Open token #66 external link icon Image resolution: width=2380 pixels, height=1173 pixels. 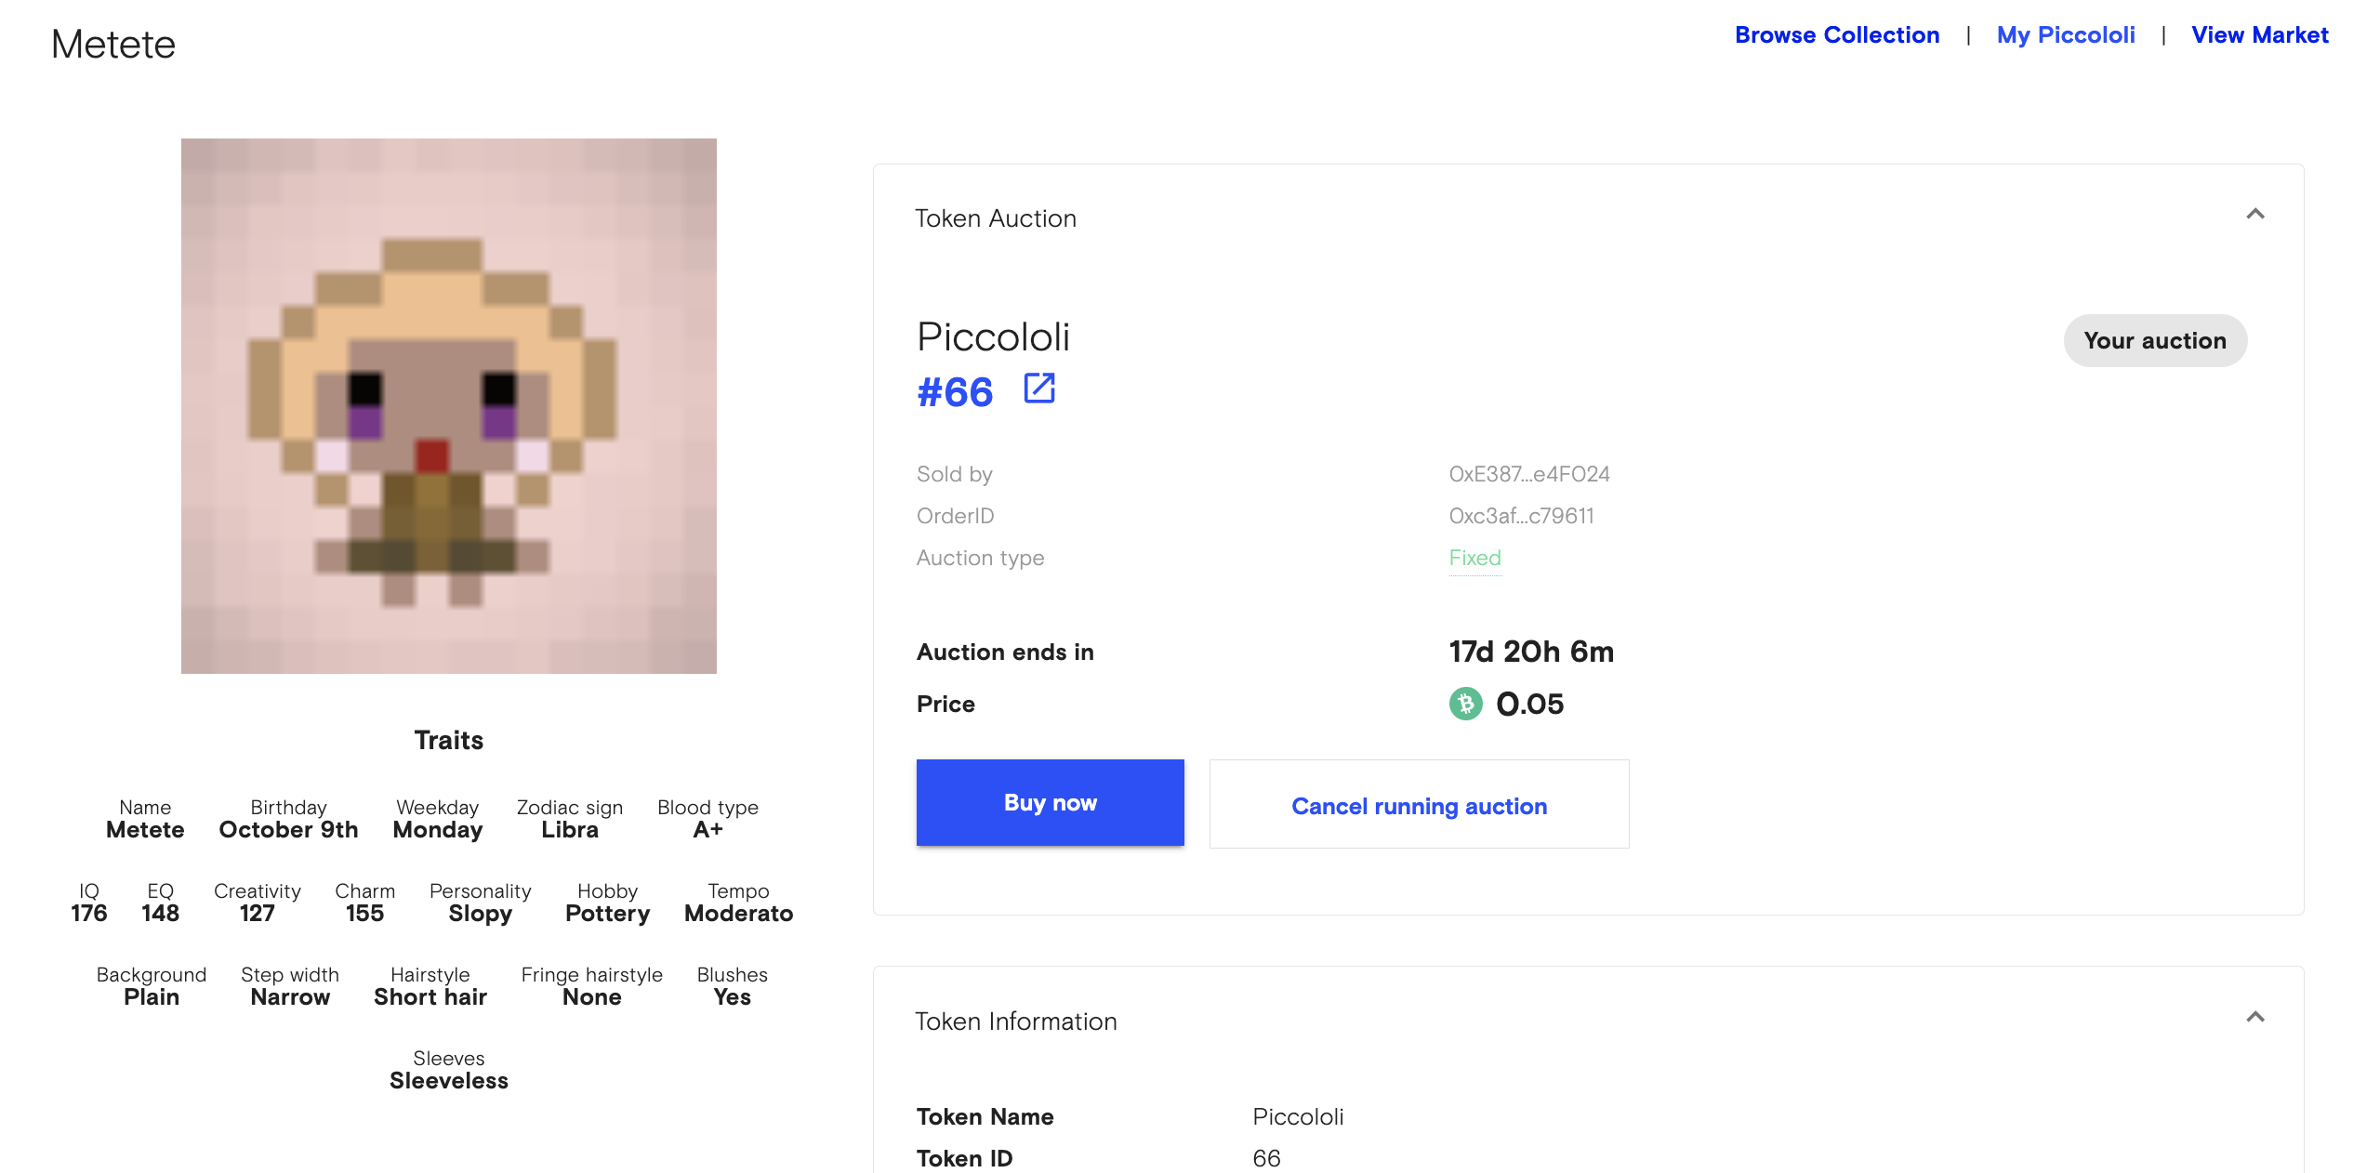[1038, 389]
